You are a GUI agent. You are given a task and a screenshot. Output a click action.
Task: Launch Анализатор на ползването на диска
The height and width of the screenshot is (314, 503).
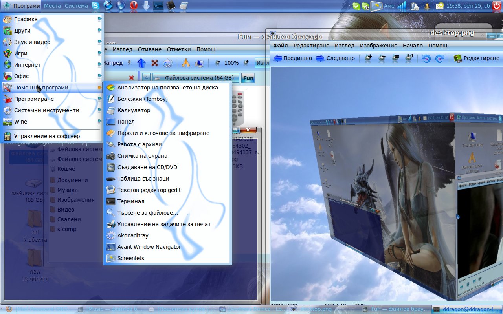tap(168, 88)
